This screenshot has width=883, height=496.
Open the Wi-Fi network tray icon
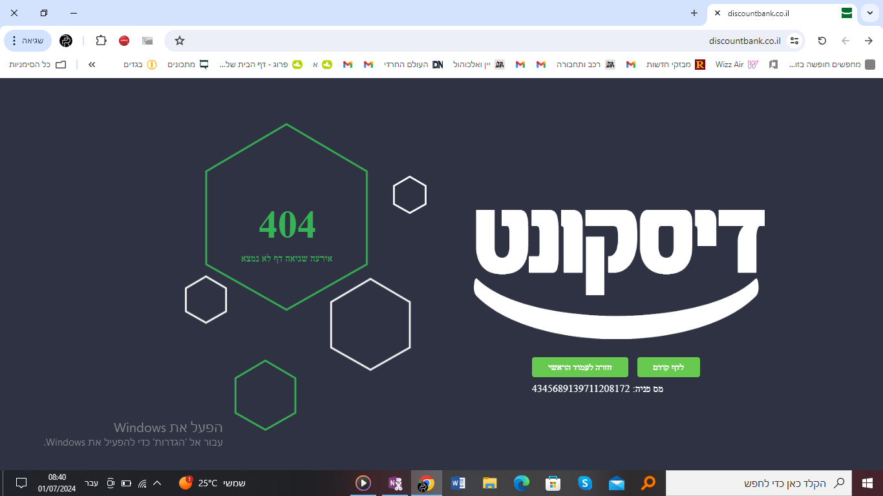[142, 483]
